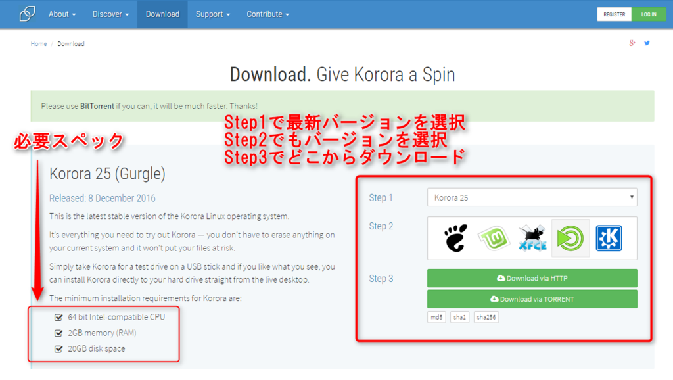Click the Korora logo in the navbar
Screen dimensions: 673x380
(27, 14)
